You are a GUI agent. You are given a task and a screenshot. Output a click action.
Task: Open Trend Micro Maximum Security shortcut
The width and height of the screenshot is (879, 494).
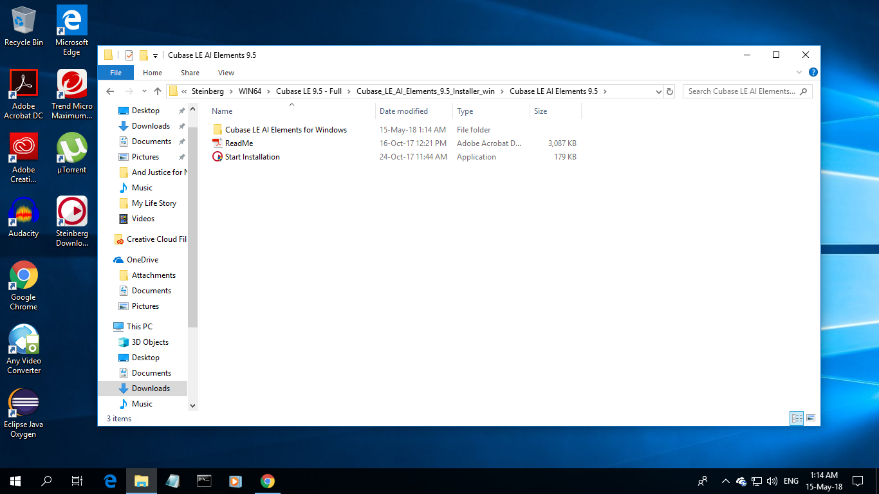[71, 95]
